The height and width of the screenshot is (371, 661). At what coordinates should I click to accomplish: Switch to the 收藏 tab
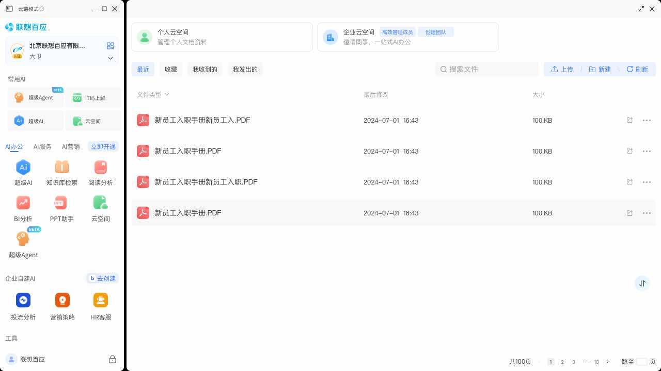point(170,69)
